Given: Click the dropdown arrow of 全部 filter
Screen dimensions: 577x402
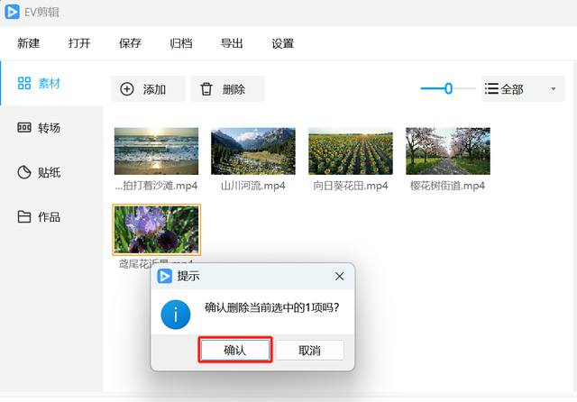Looking at the screenshot, I should click(553, 88).
